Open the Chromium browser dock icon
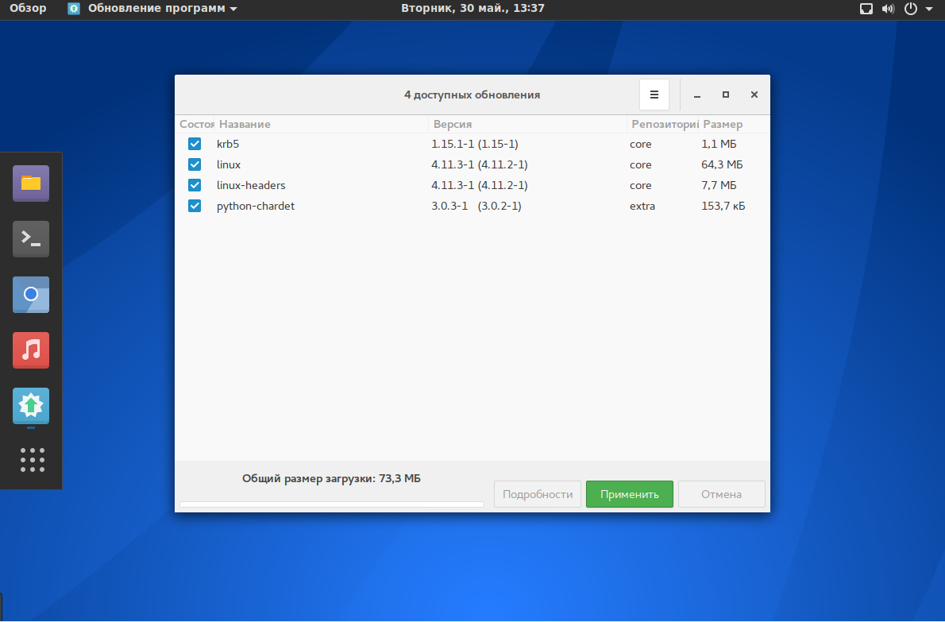Screen dimensions: 945x622 (31, 294)
